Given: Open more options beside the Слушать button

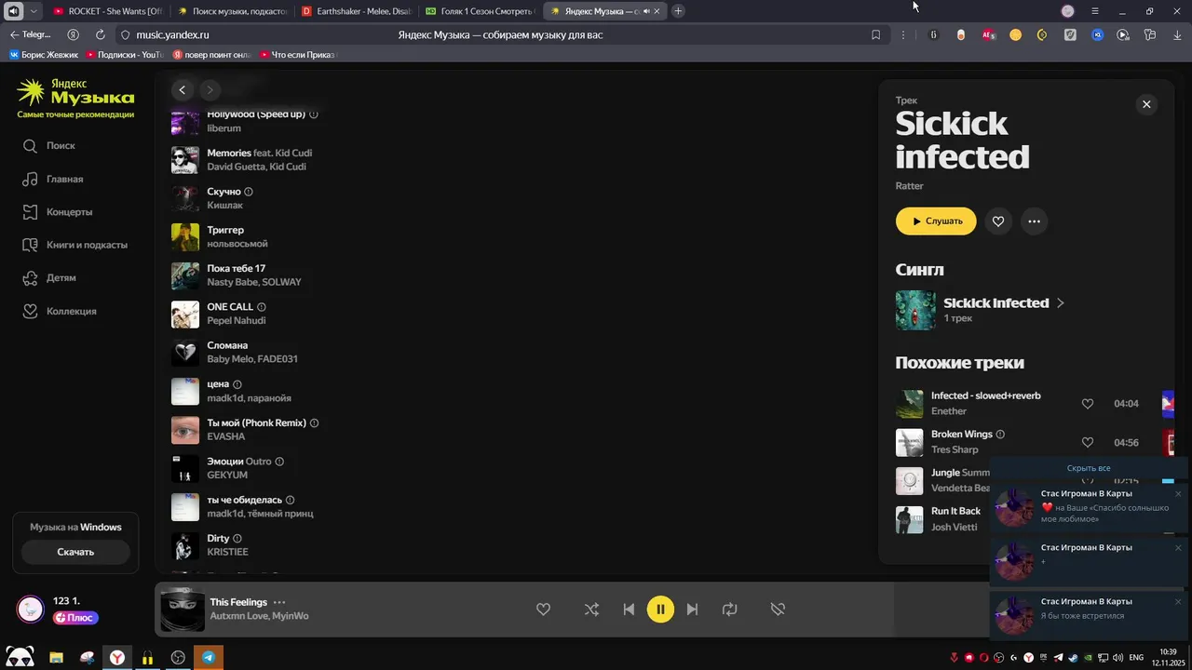Looking at the screenshot, I should [x=1034, y=221].
